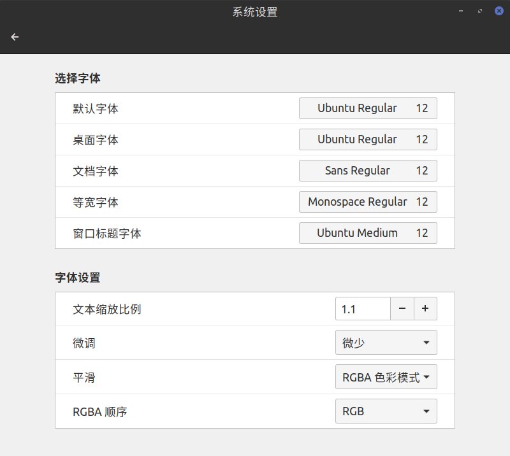
Task: Select the 文档字体 Sans Regular font button
Action: (368, 171)
